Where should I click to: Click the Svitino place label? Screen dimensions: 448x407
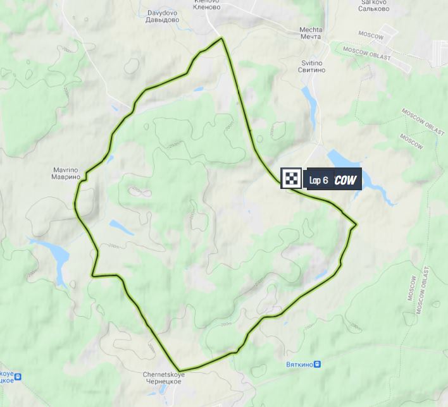click(311, 66)
